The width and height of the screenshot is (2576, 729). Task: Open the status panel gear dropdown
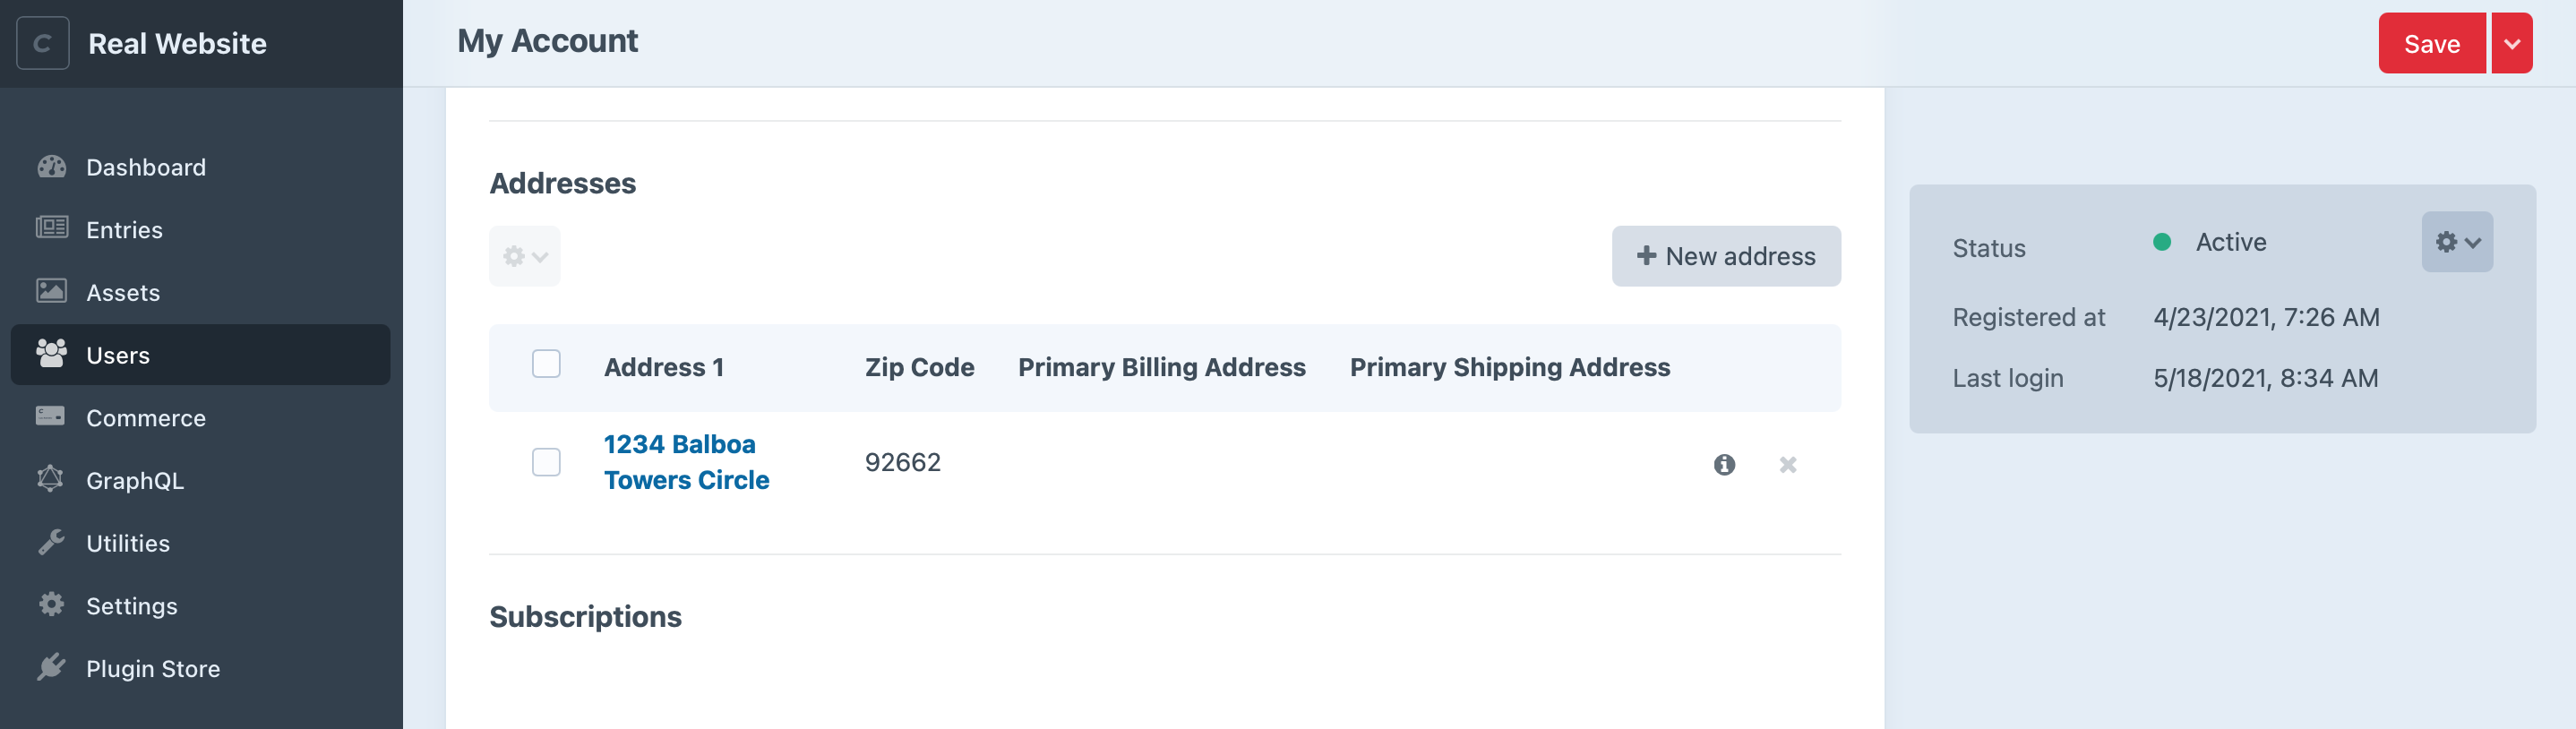(2457, 241)
